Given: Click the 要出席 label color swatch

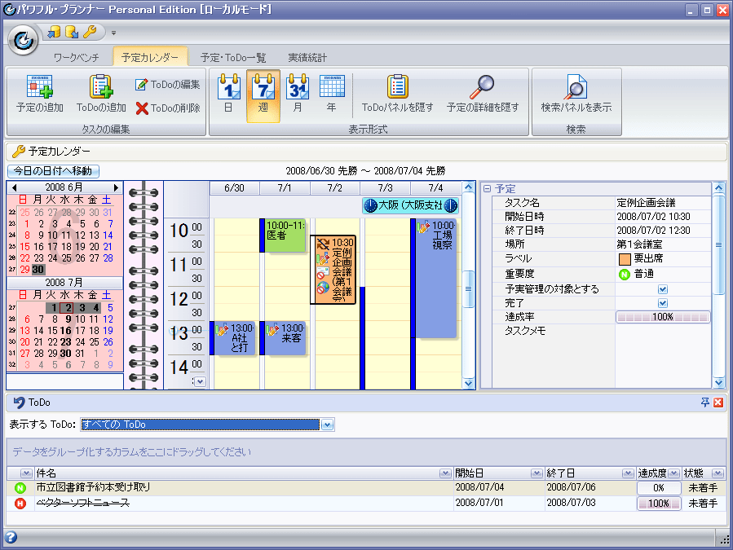Looking at the screenshot, I should click(x=625, y=259).
